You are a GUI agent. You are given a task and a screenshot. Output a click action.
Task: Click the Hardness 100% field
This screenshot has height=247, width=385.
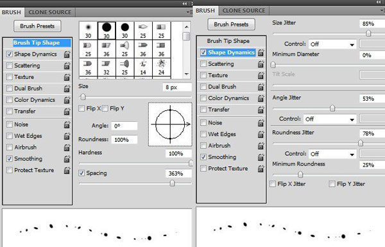point(178,154)
